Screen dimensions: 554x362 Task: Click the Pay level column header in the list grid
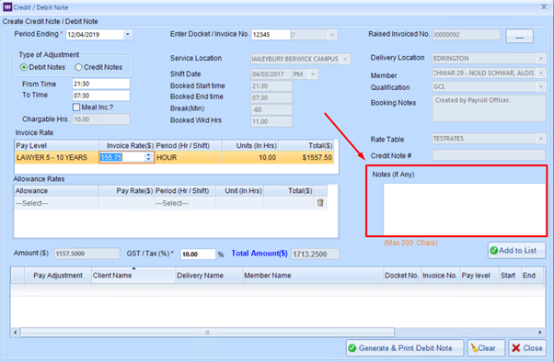[479, 276]
